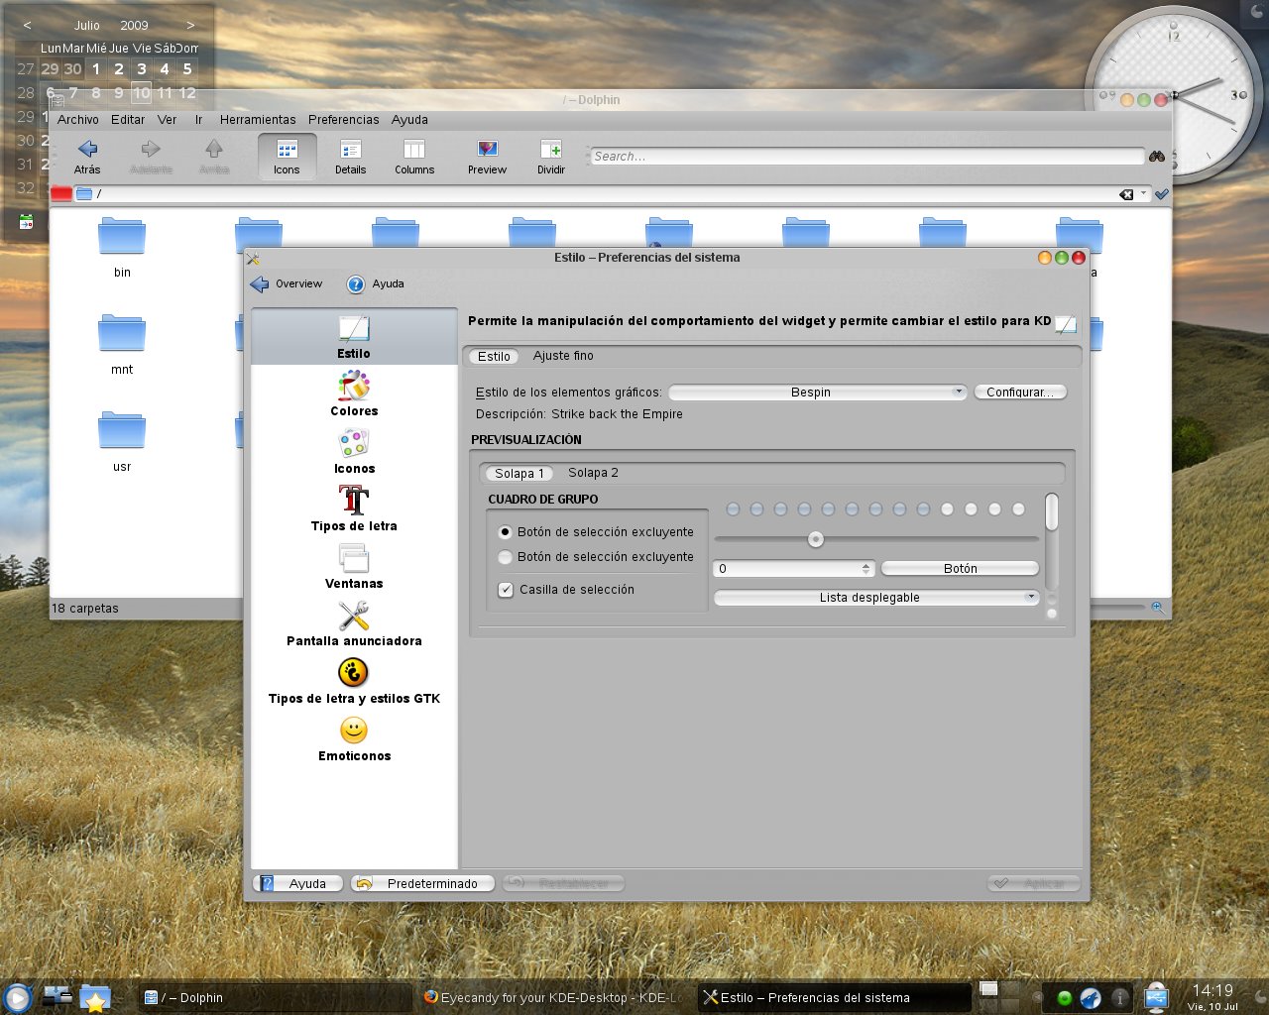Open Ventanas settings category
1269x1015 pixels.
(354, 566)
